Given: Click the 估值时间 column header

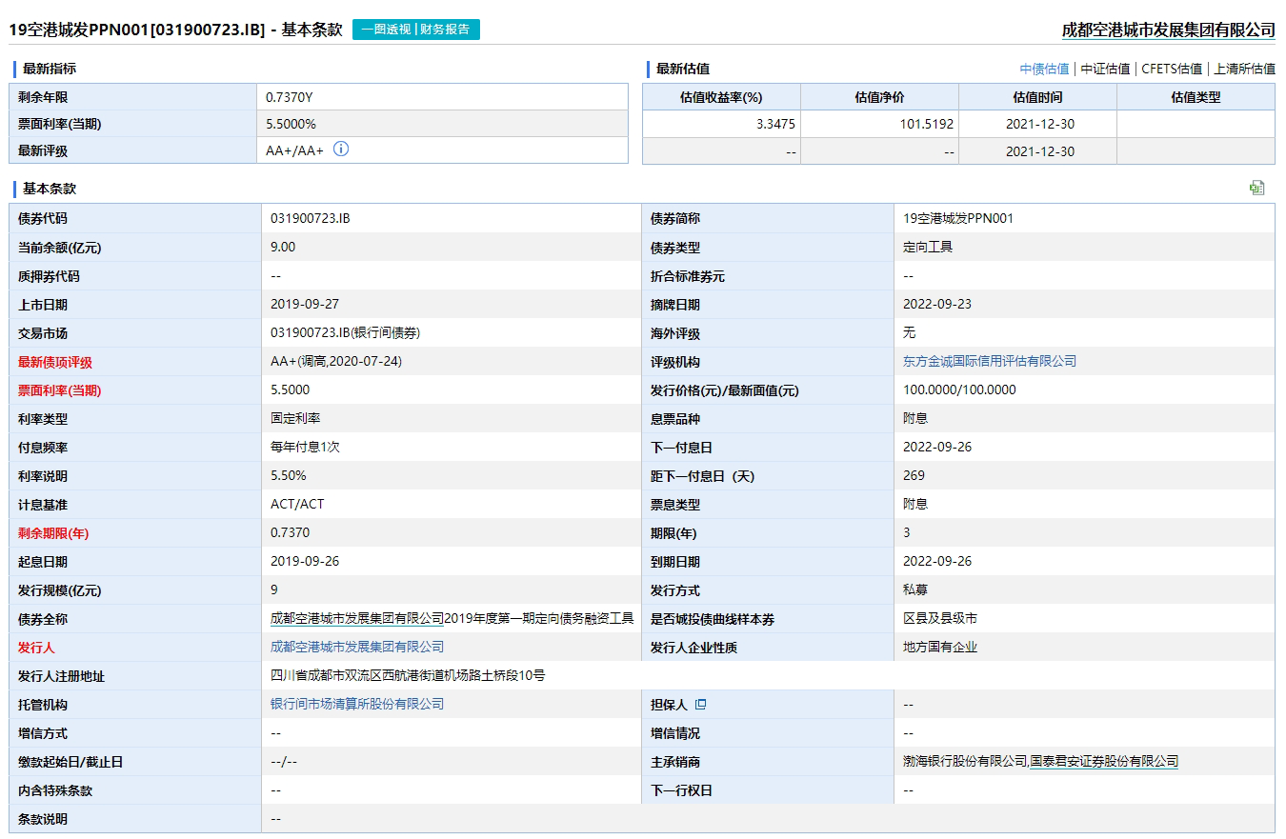Looking at the screenshot, I should (1037, 97).
